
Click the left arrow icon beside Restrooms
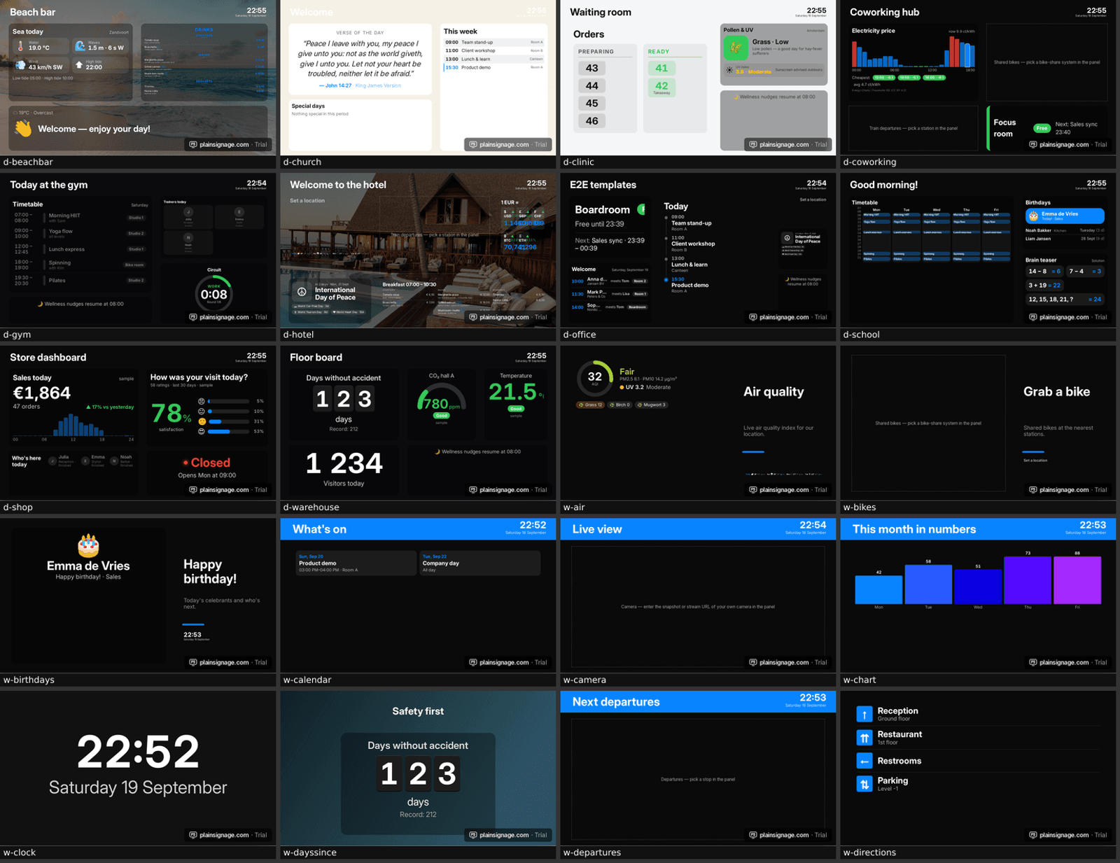coord(864,761)
